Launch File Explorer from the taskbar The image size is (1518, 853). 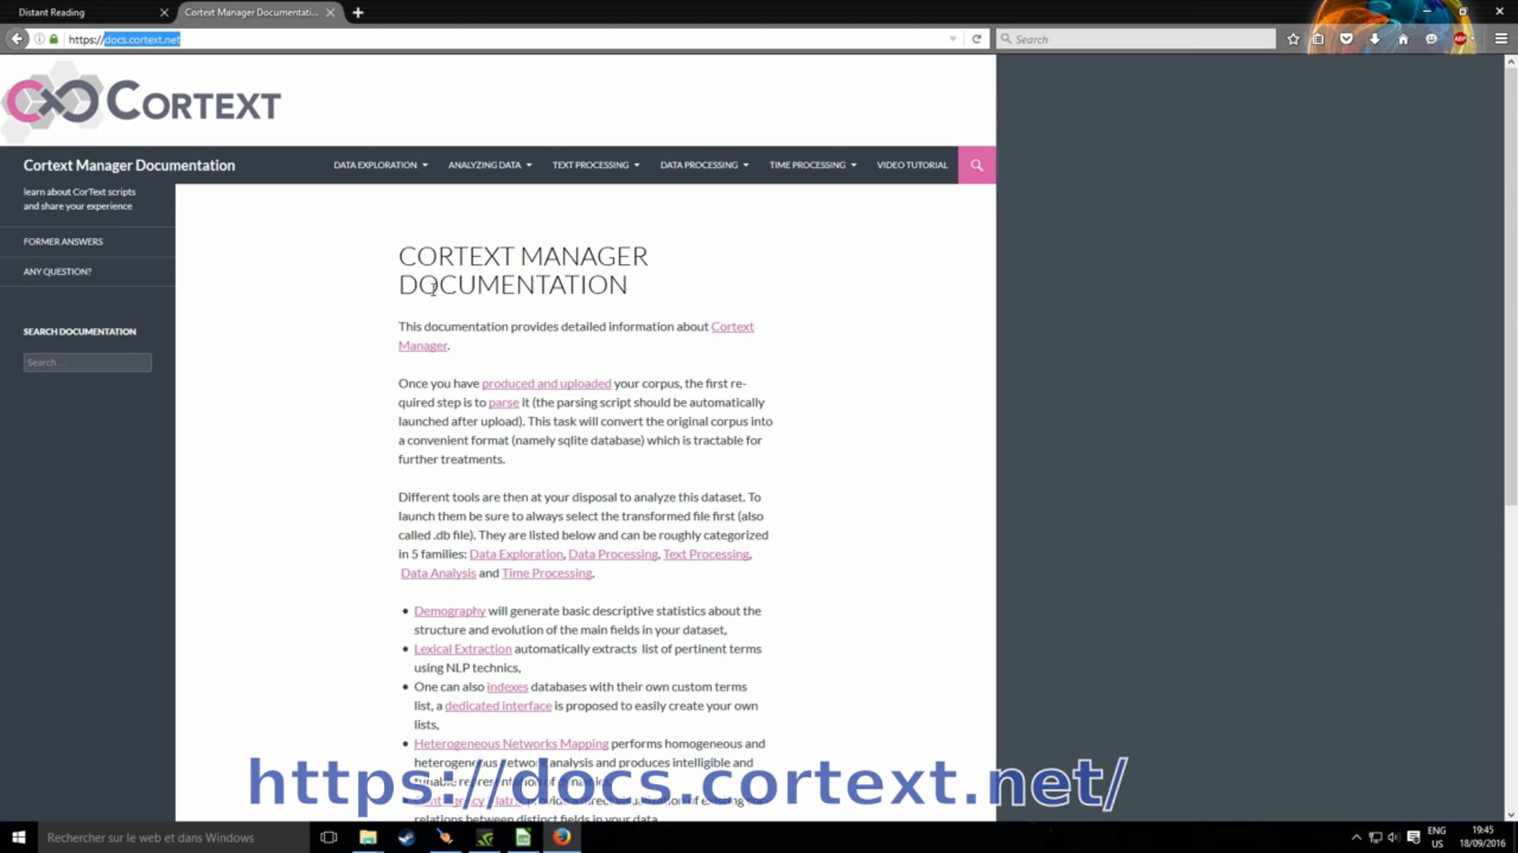[x=367, y=837]
